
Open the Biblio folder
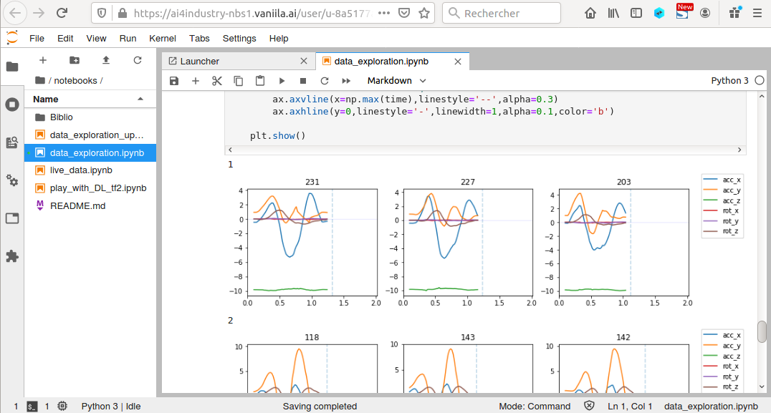pyautogui.click(x=62, y=117)
